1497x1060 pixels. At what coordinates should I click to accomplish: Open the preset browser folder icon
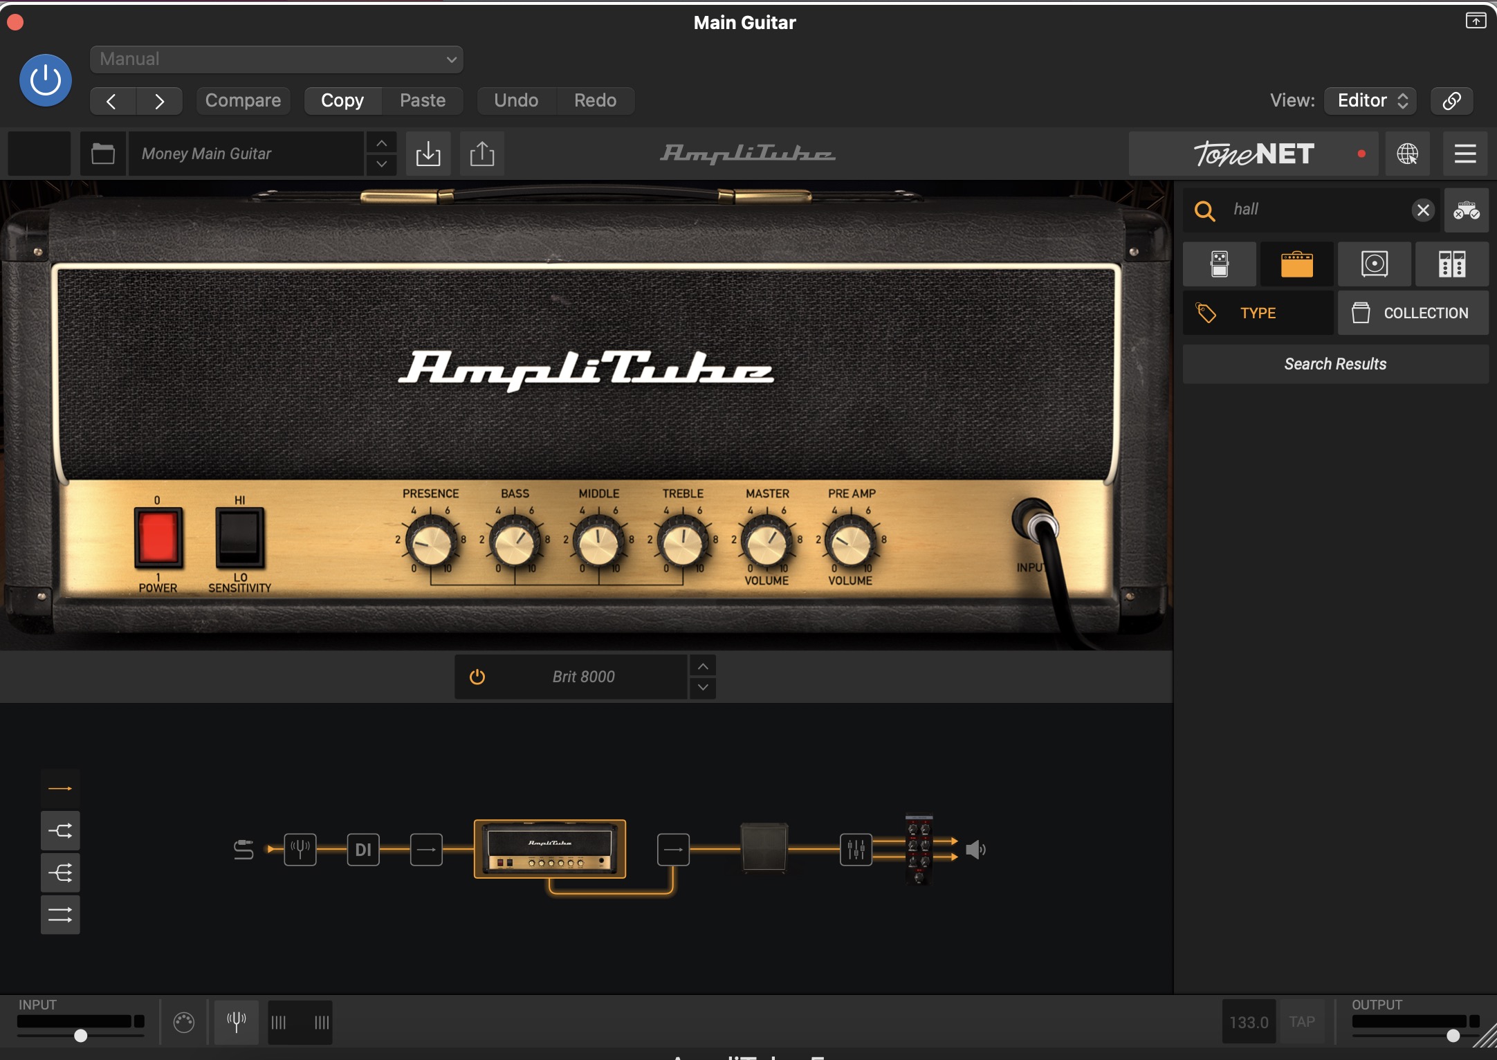[x=103, y=154]
